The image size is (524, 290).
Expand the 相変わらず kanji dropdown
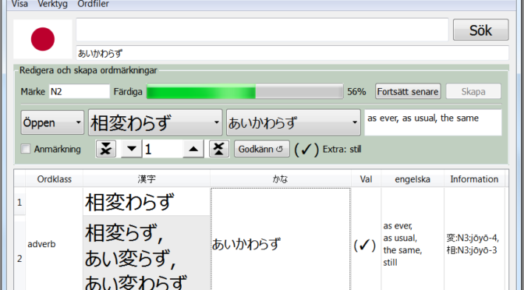pyautogui.click(x=155, y=122)
